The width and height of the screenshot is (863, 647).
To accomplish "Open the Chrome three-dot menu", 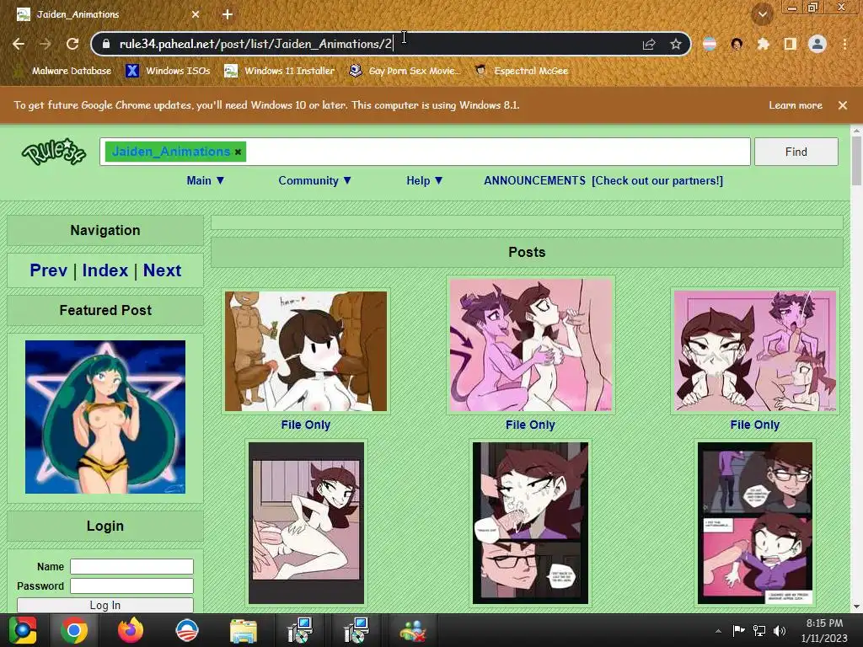I will [844, 44].
